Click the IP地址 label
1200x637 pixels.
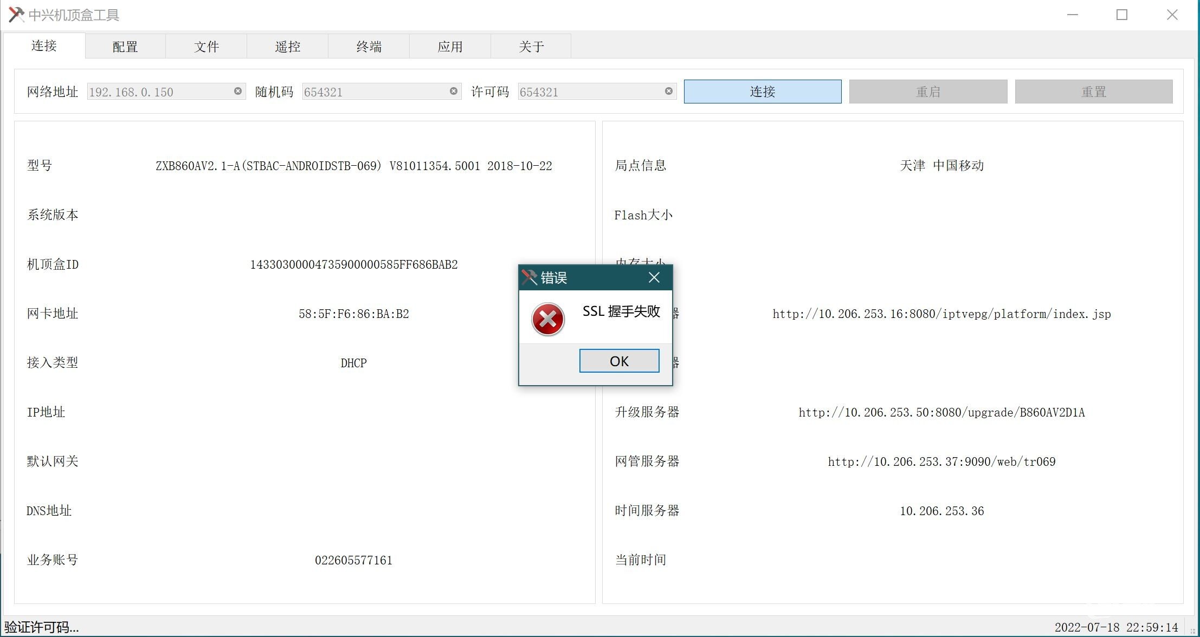[x=46, y=412]
